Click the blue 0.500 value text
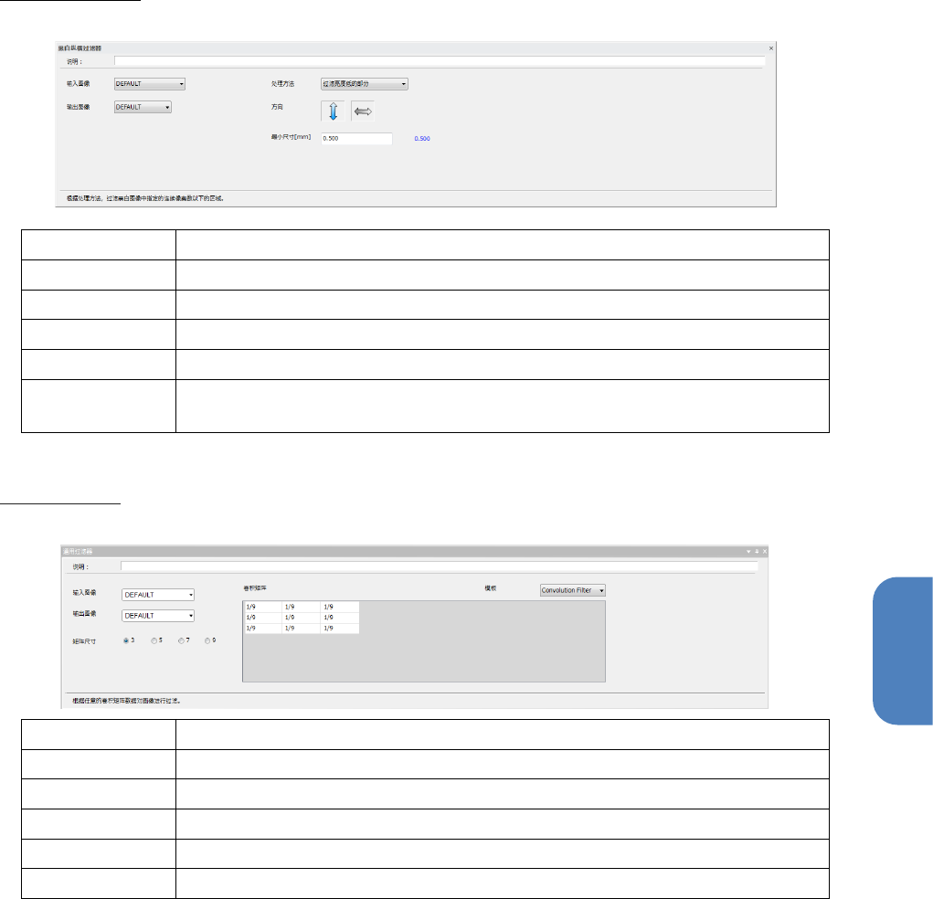This screenshot has width=933, height=899. 422,139
